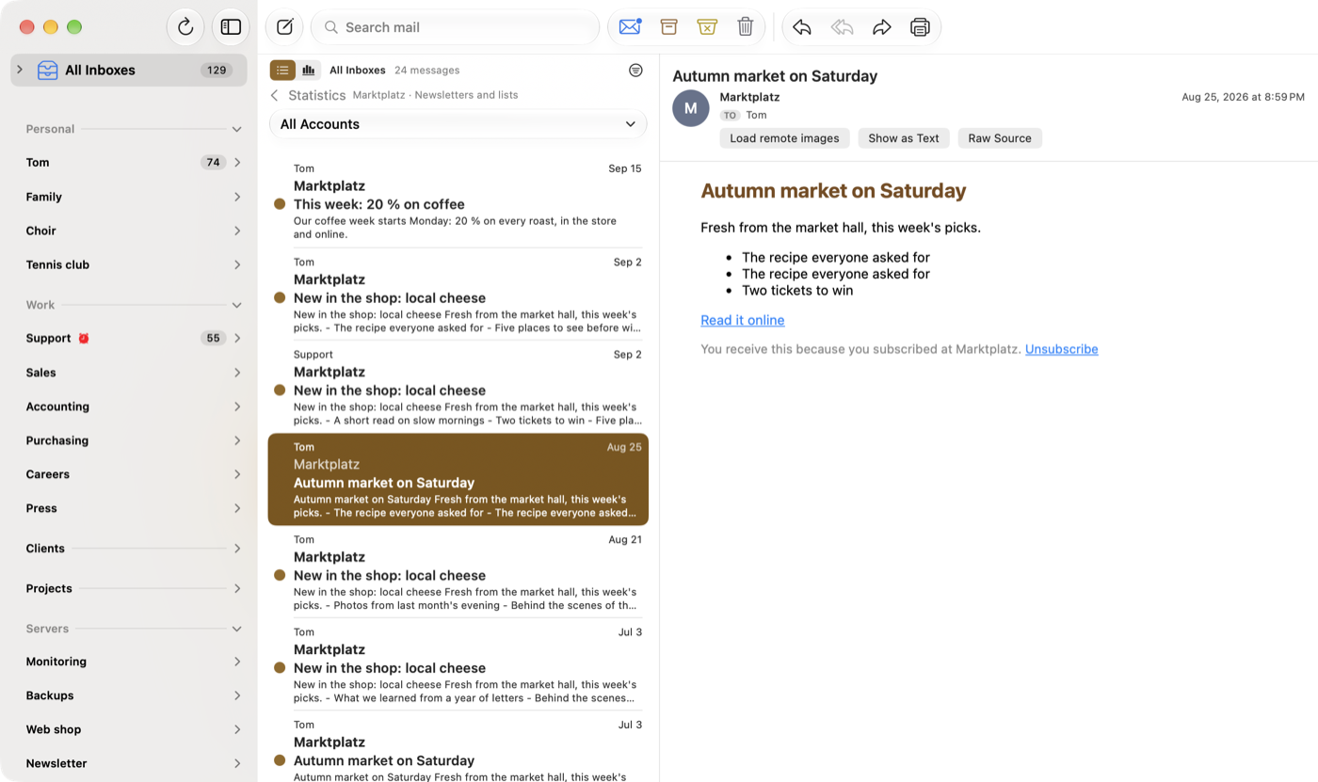Open the All Accounts dropdown

(x=458, y=124)
